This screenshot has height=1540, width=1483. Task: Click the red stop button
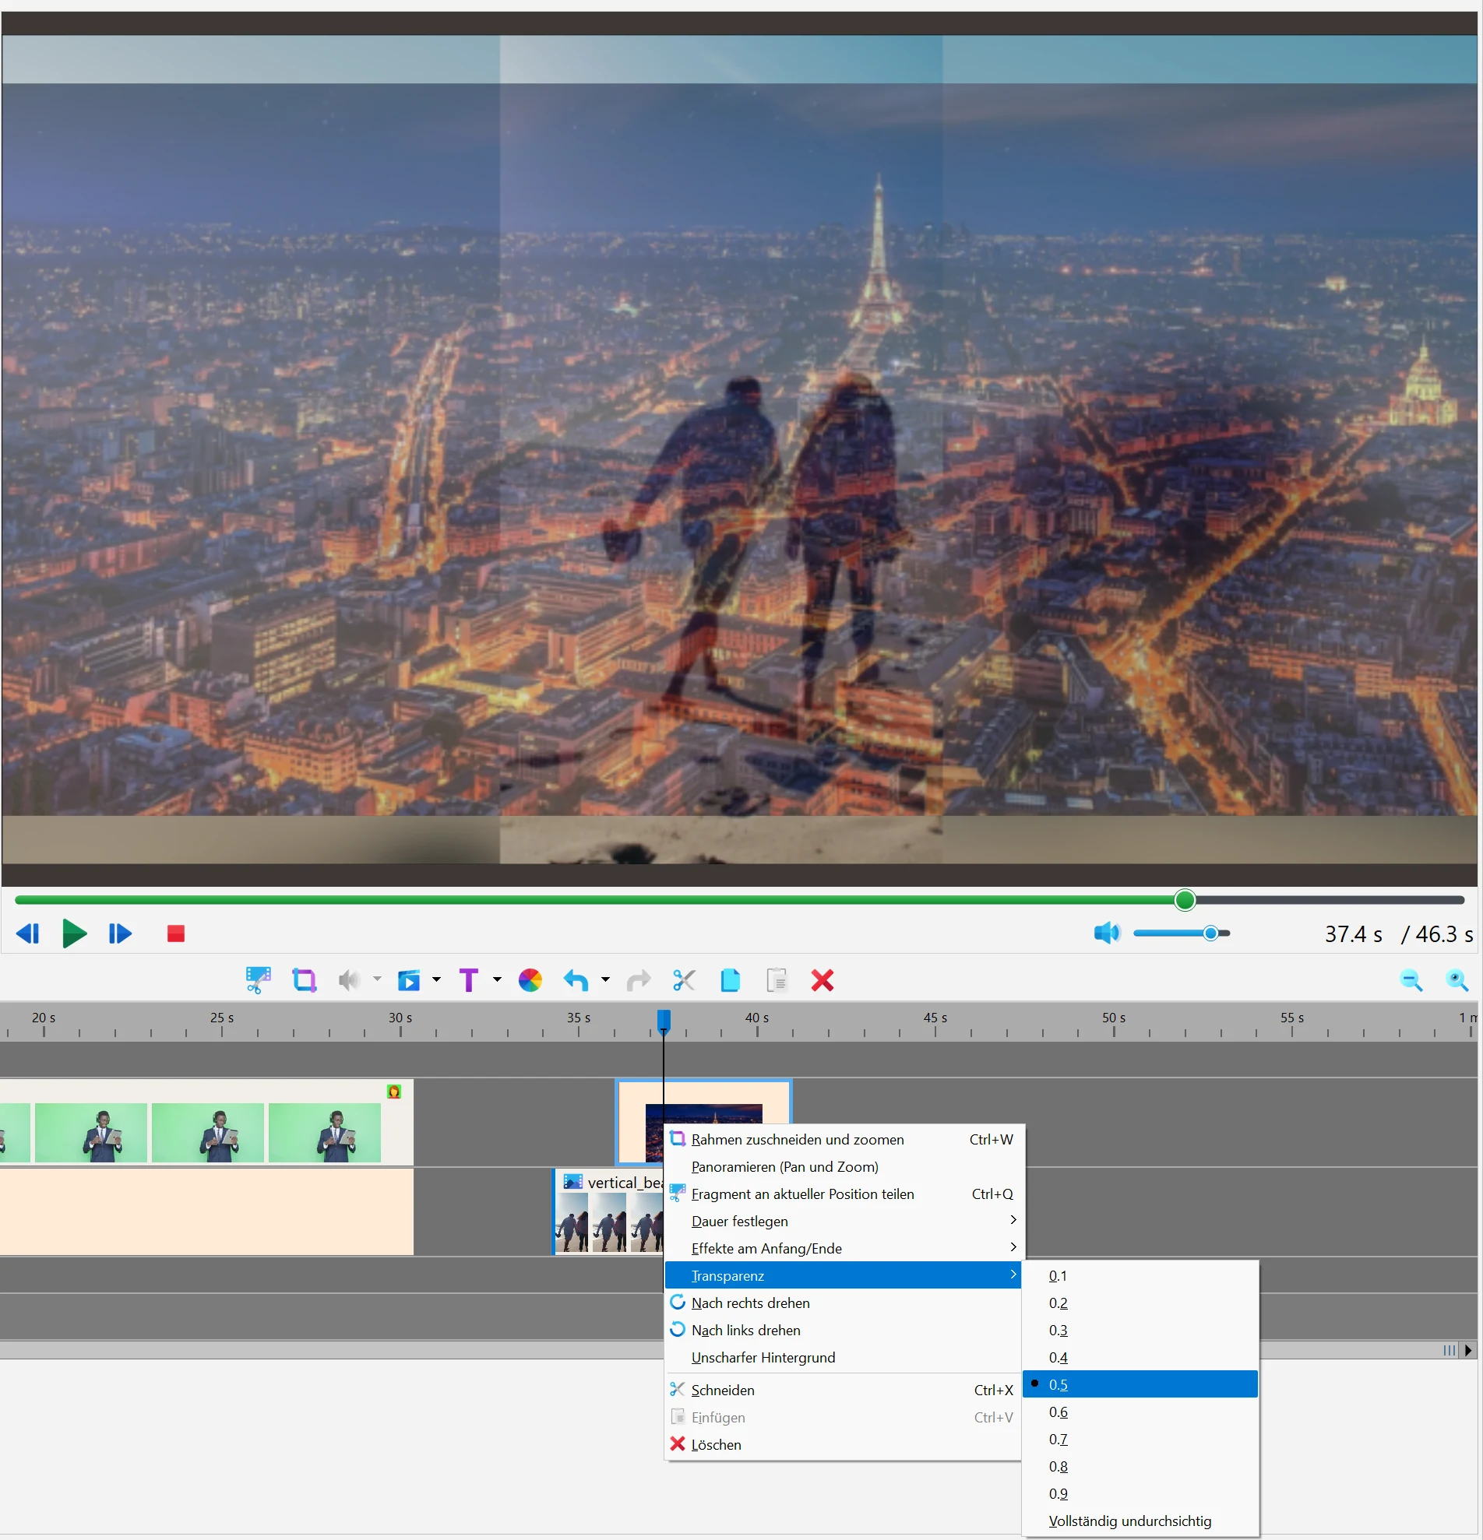[x=175, y=933]
